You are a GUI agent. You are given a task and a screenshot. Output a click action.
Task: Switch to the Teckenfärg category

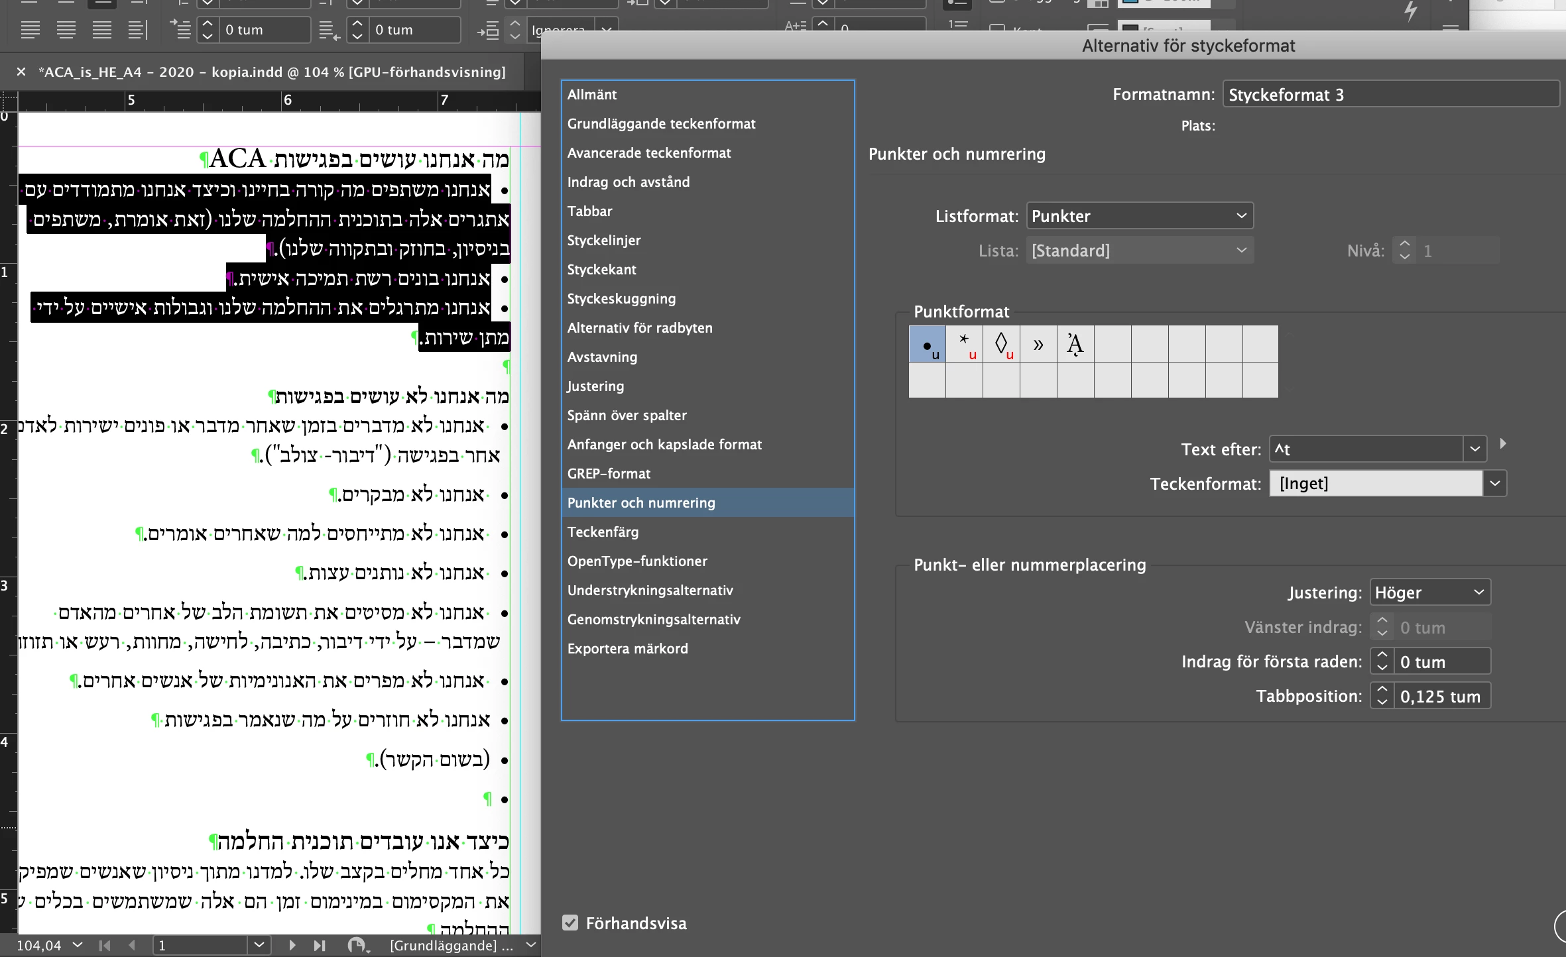tap(603, 532)
